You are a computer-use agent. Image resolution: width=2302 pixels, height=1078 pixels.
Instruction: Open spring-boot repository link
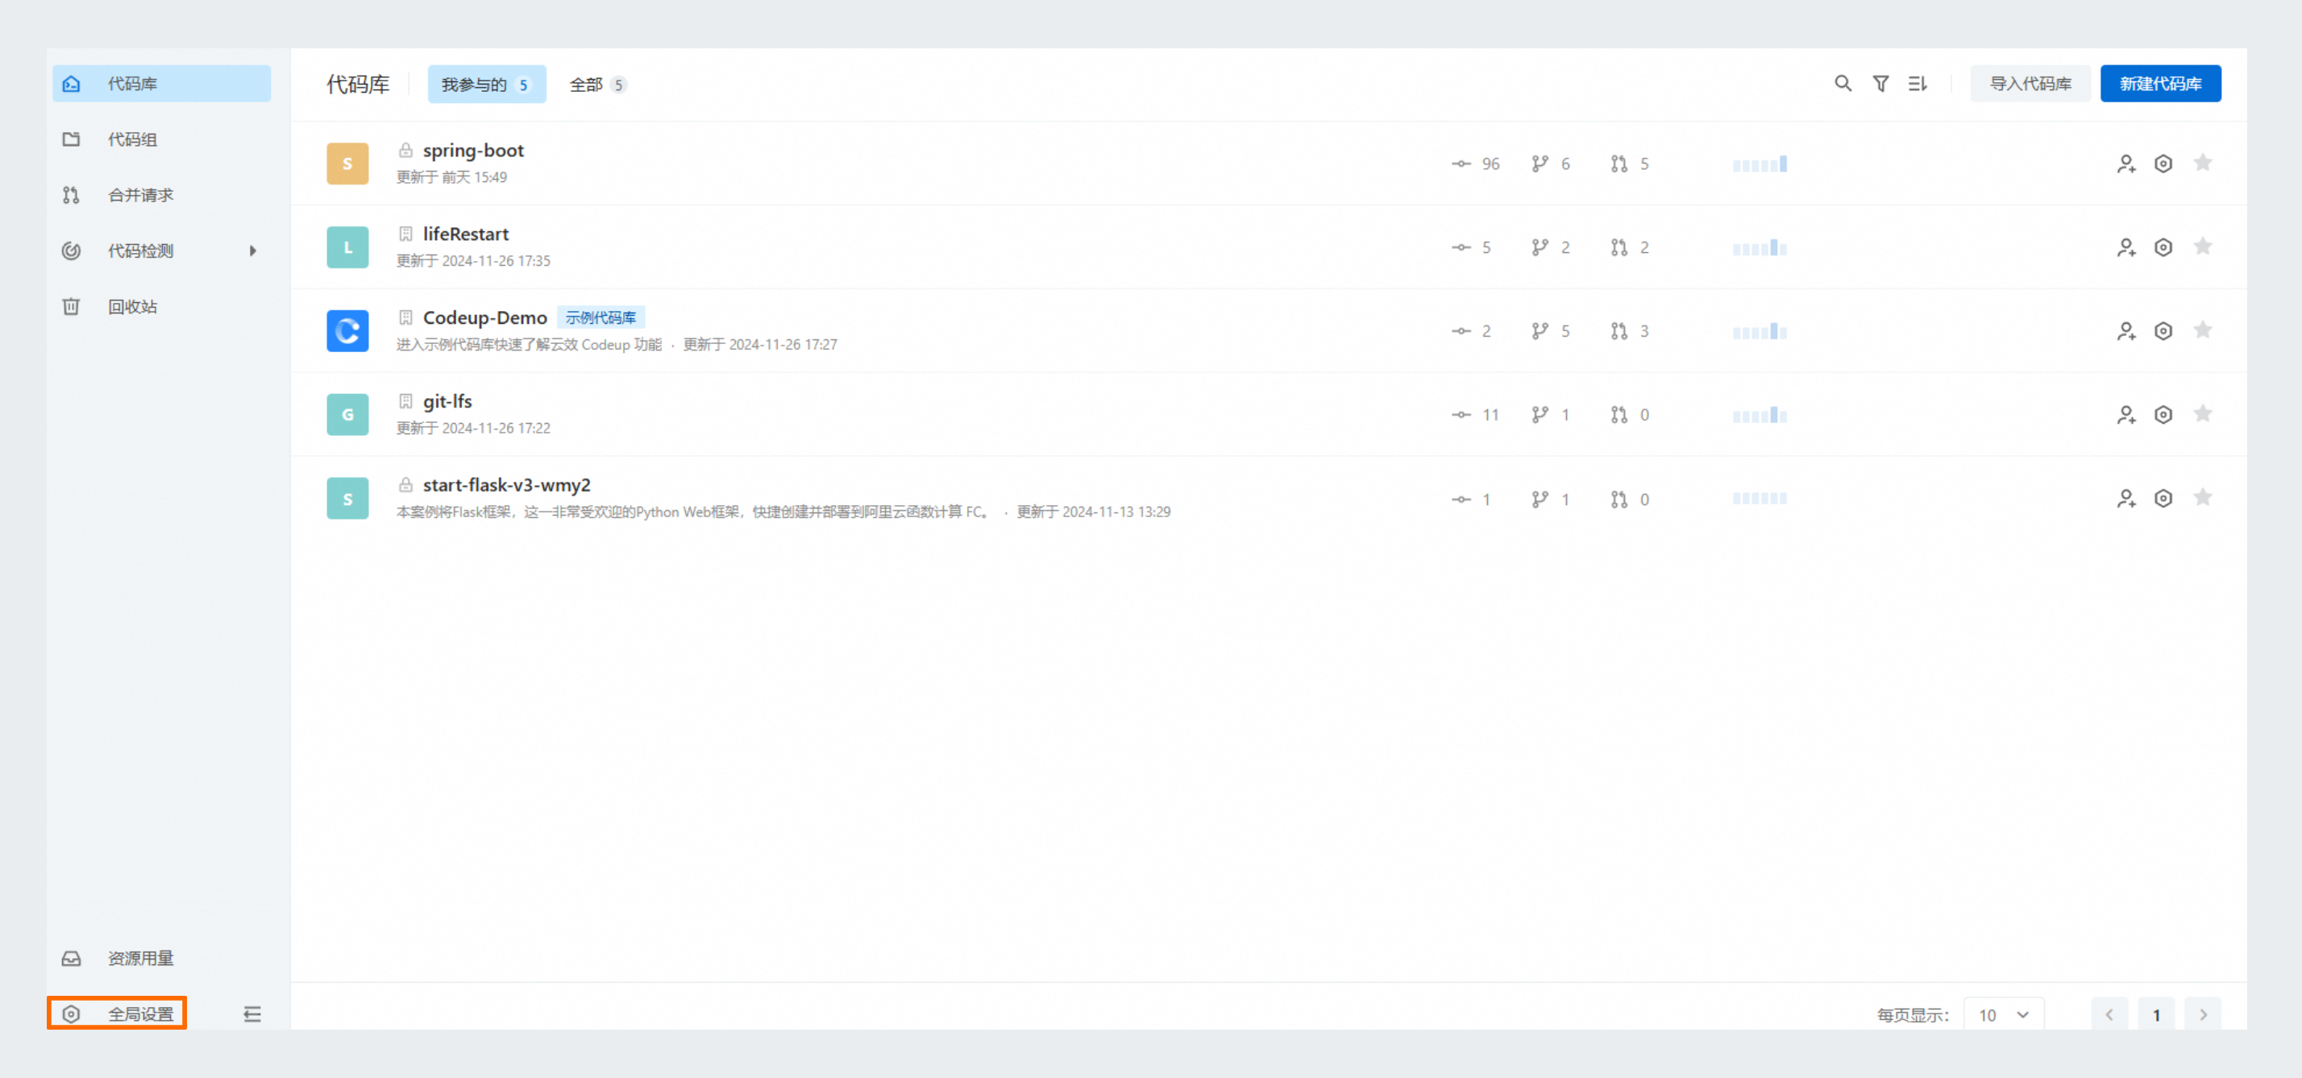(x=472, y=150)
